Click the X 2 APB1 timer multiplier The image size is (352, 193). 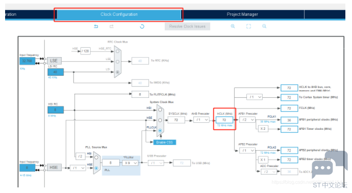click(263, 129)
